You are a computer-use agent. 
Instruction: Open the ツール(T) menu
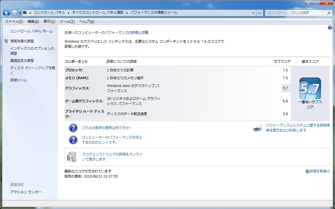67,21
